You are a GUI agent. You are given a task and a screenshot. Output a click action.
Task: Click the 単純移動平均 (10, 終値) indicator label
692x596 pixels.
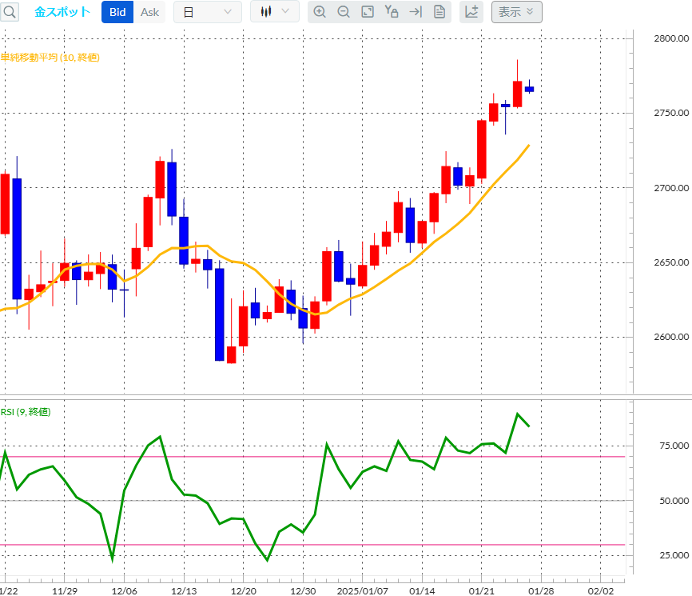(x=50, y=58)
